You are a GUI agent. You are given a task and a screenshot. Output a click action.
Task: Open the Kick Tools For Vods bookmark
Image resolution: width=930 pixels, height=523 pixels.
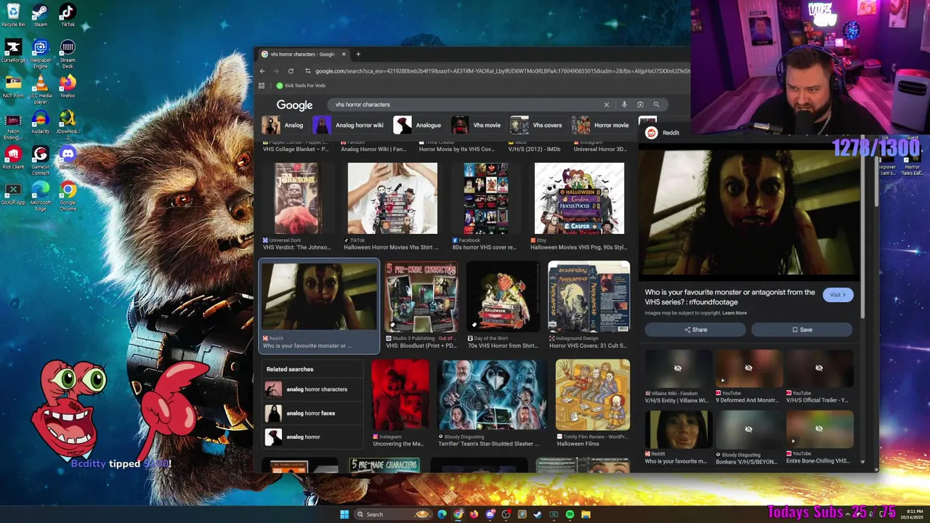click(300, 86)
